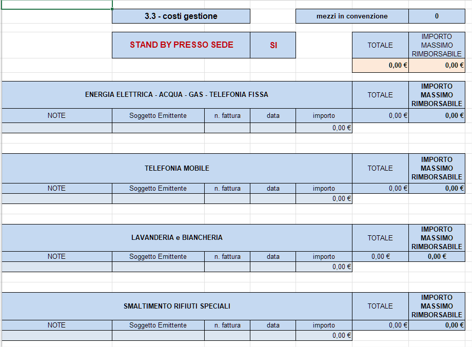Click the empty NOTE entry cell under Energia Elettrica

56,128
